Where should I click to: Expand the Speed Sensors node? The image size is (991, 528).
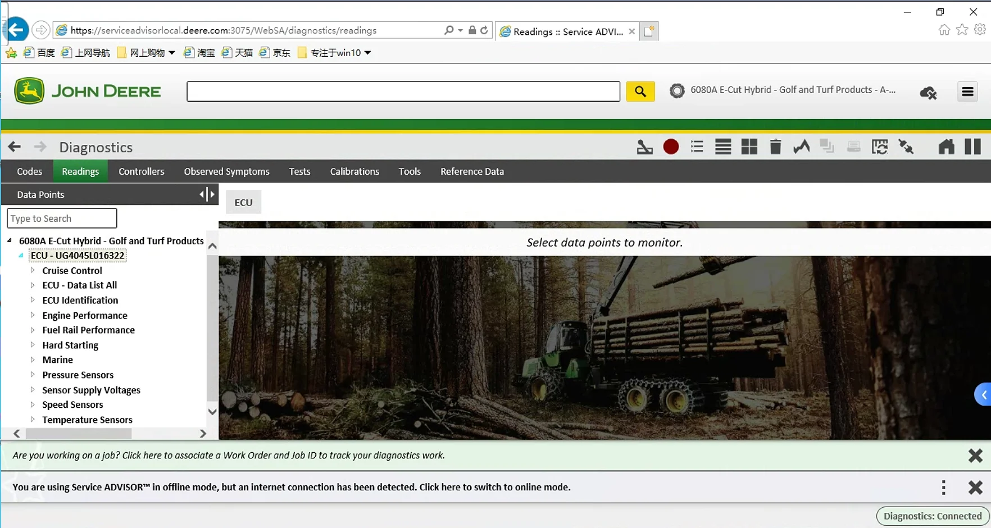pyautogui.click(x=33, y=404)
